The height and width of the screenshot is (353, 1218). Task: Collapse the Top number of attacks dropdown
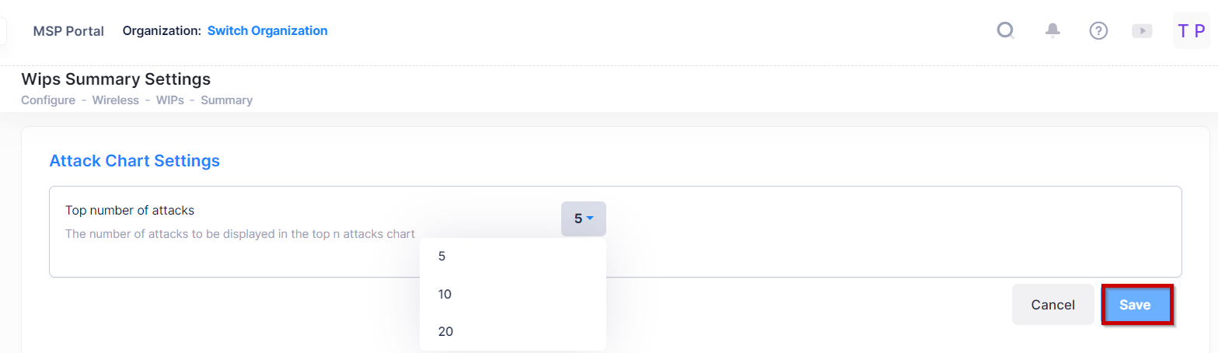[x=583, y=219]
